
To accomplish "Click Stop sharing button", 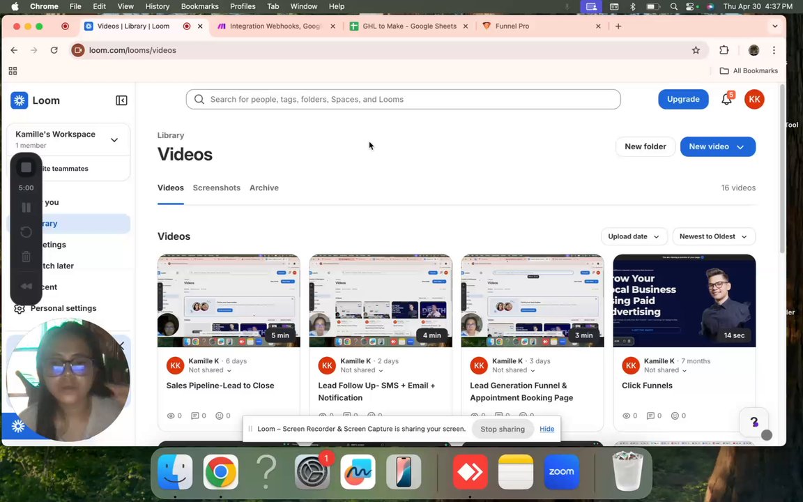I will click(503, 429).
